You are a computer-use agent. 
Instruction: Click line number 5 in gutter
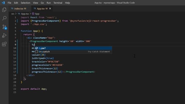coord(15,31)
